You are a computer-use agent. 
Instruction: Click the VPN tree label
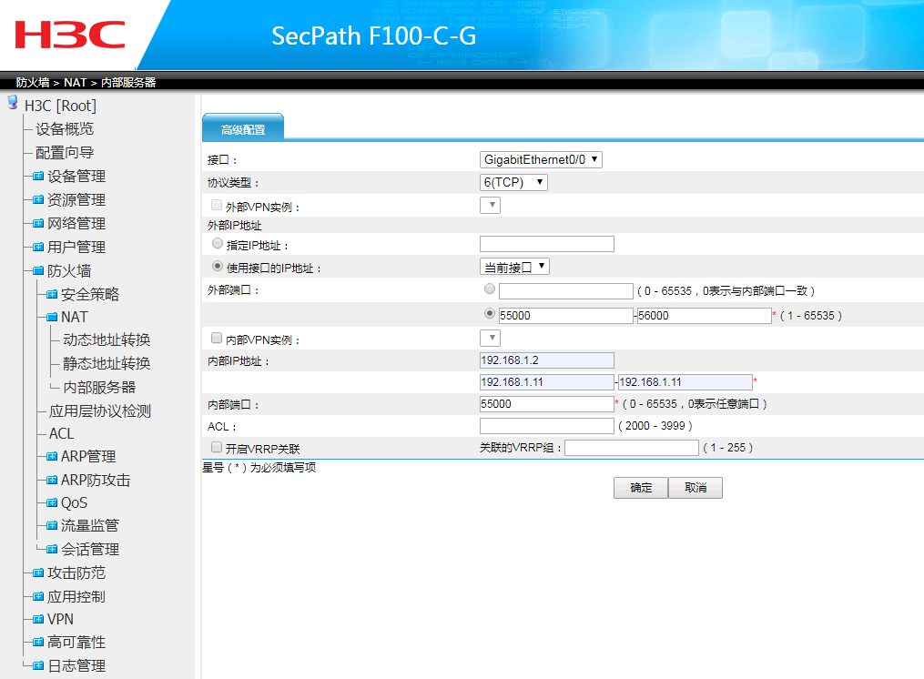(60, 619)
